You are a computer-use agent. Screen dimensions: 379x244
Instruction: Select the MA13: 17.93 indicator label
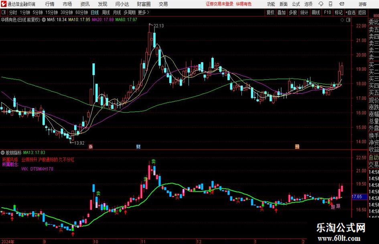tap(34, 152)
